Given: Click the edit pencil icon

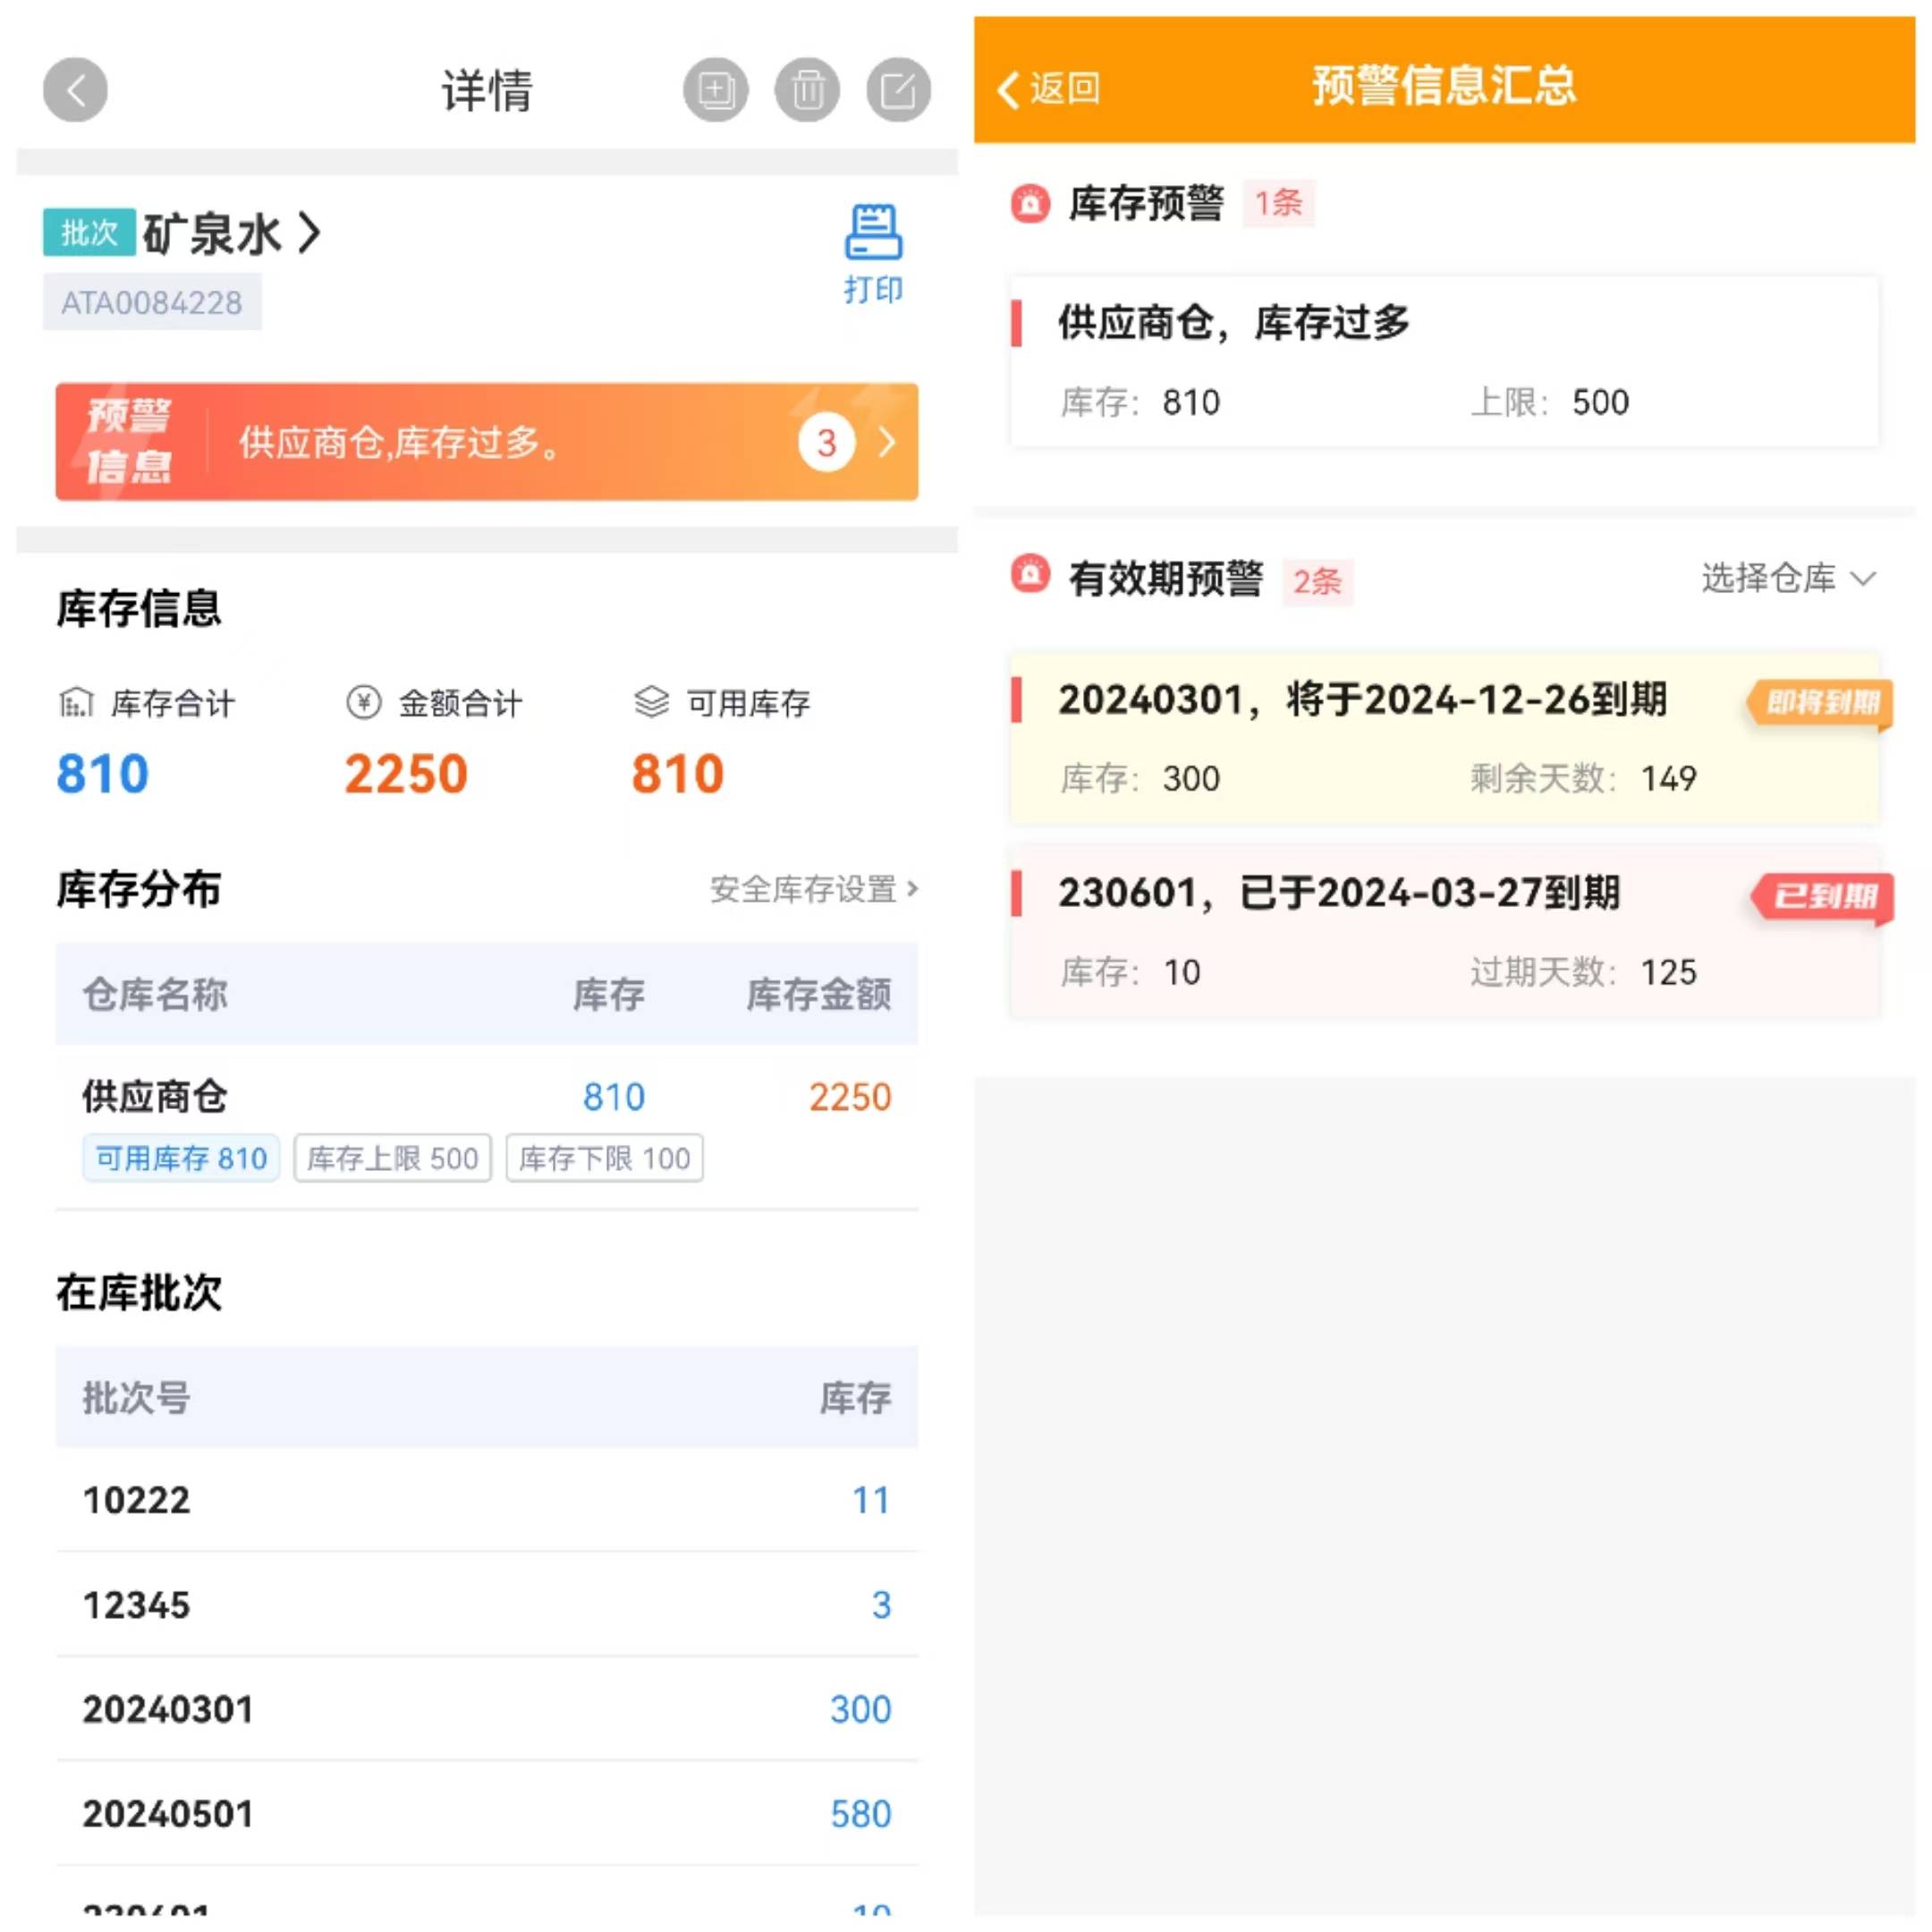Looking at the screenshot, I should 898,90.
